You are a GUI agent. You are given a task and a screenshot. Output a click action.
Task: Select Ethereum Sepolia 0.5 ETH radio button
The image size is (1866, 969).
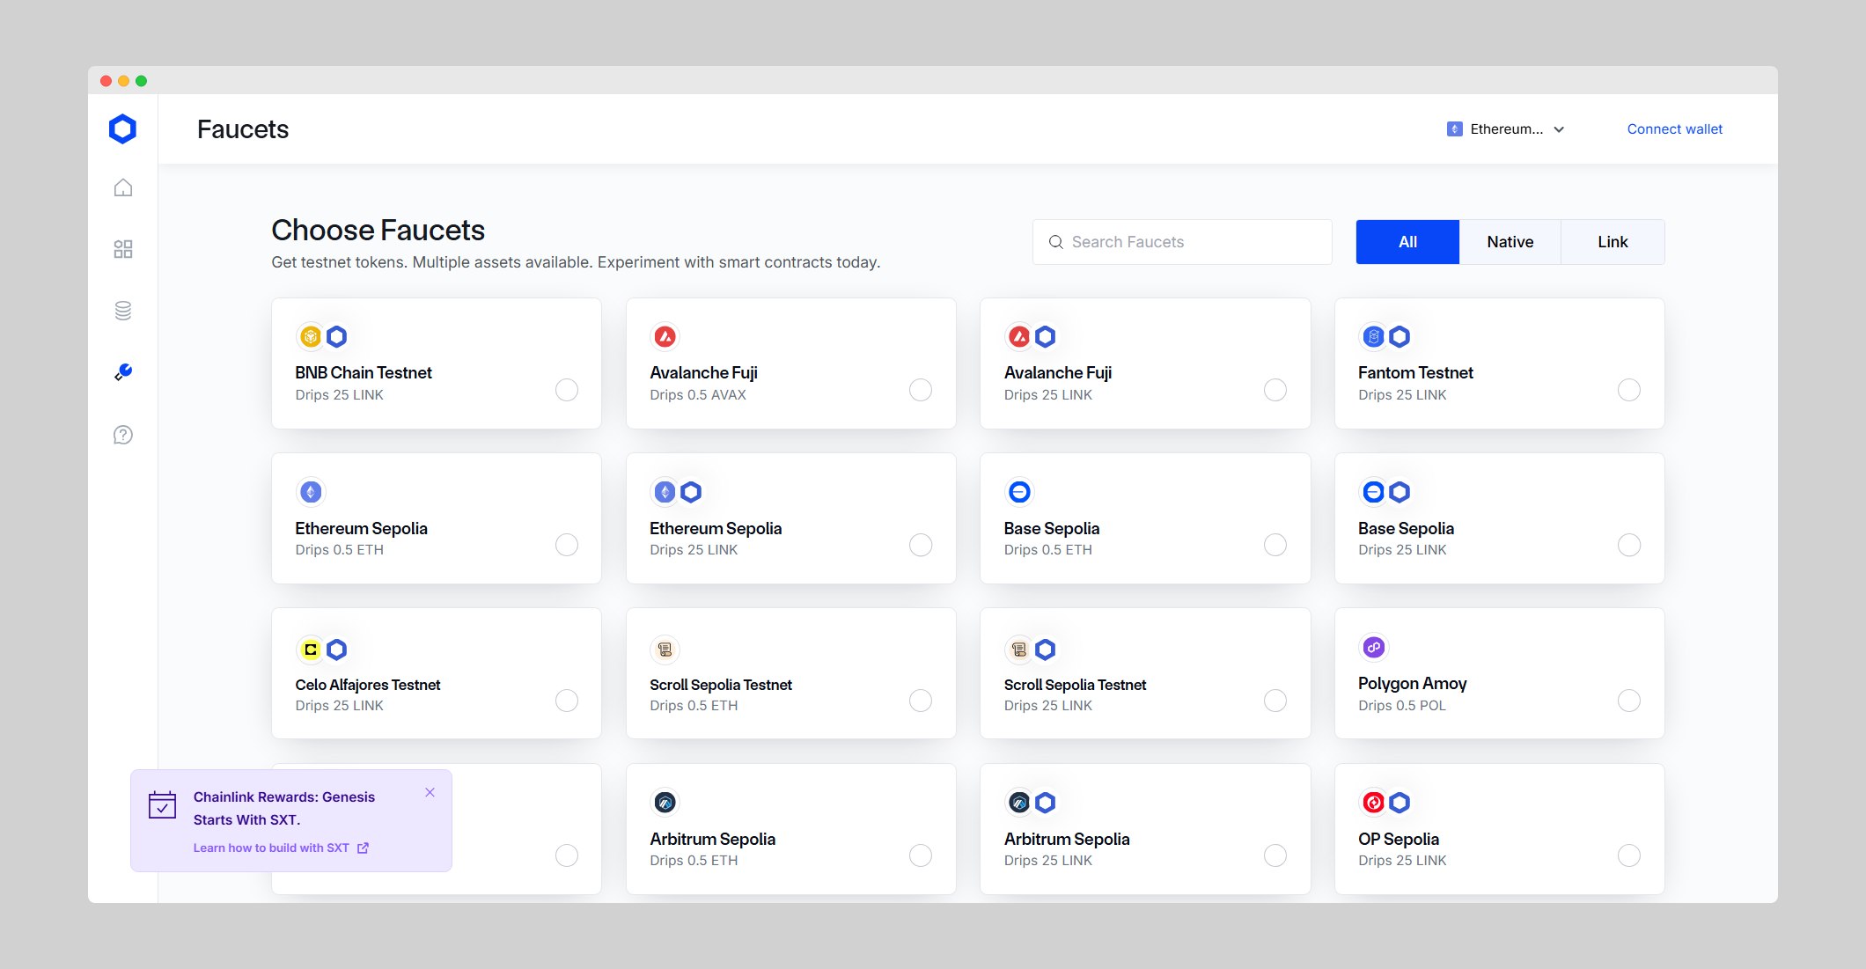(567, 545)
